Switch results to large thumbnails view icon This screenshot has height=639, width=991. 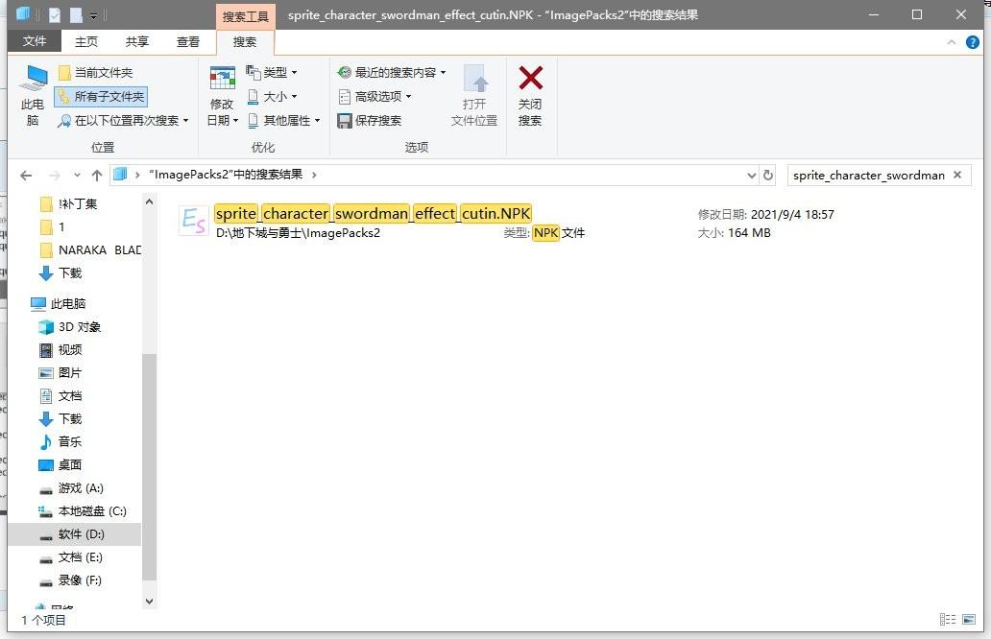click(970, 620)
